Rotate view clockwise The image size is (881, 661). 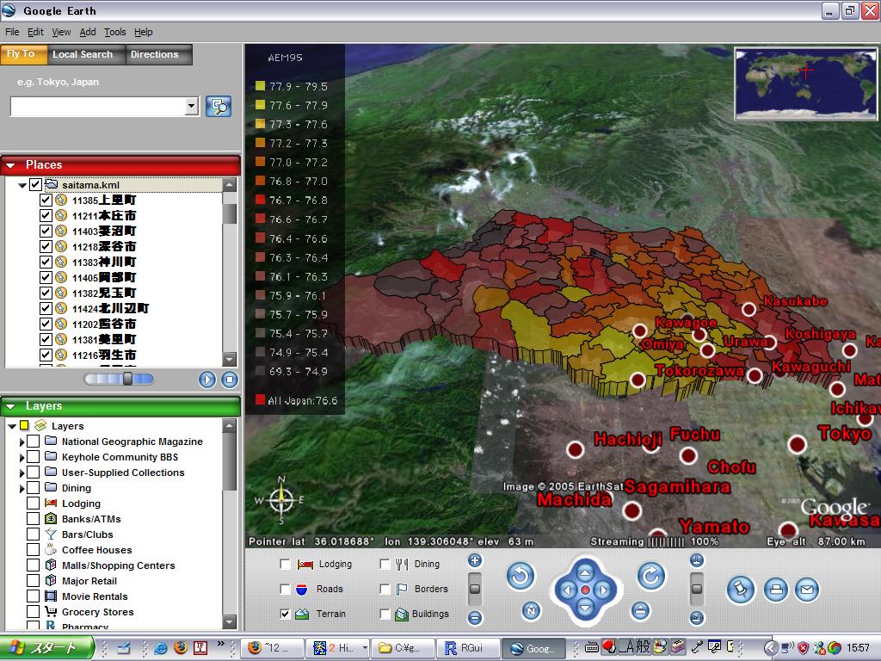(x=651, y=576)
